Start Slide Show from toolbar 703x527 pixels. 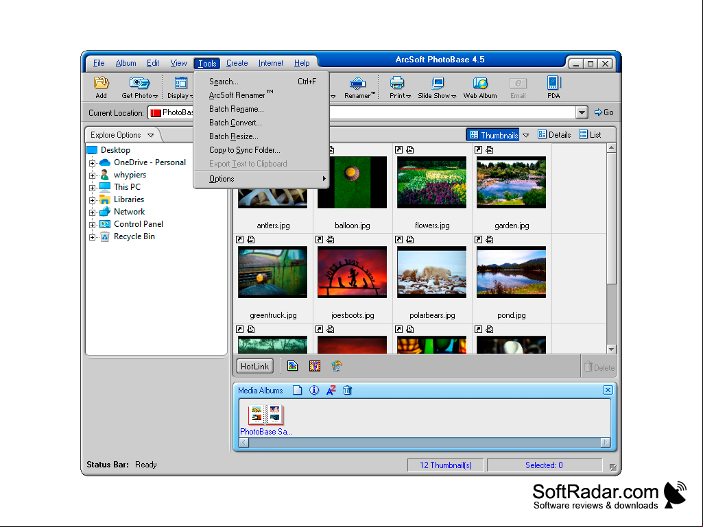click(x=437, y=83)
